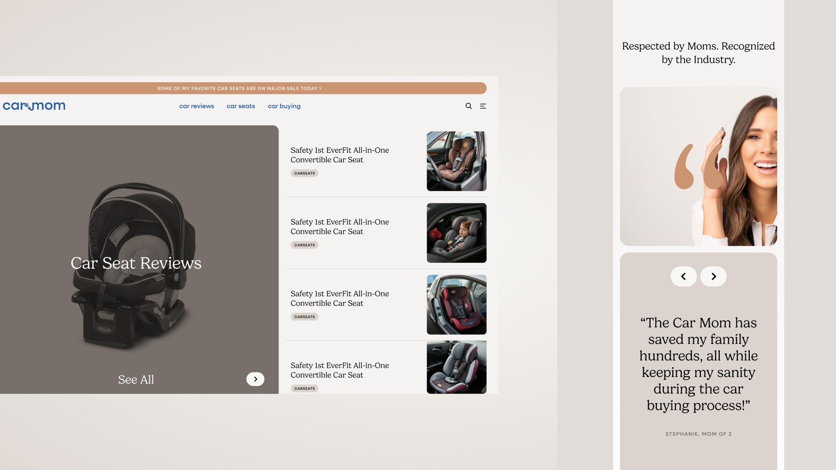
Task: Open the car seats menu item
Action: tap(241, 106)
